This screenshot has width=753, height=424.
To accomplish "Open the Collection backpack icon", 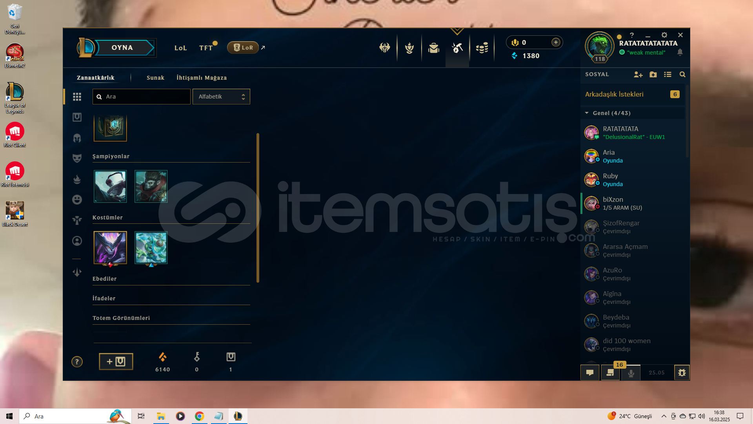I will 434,48.
